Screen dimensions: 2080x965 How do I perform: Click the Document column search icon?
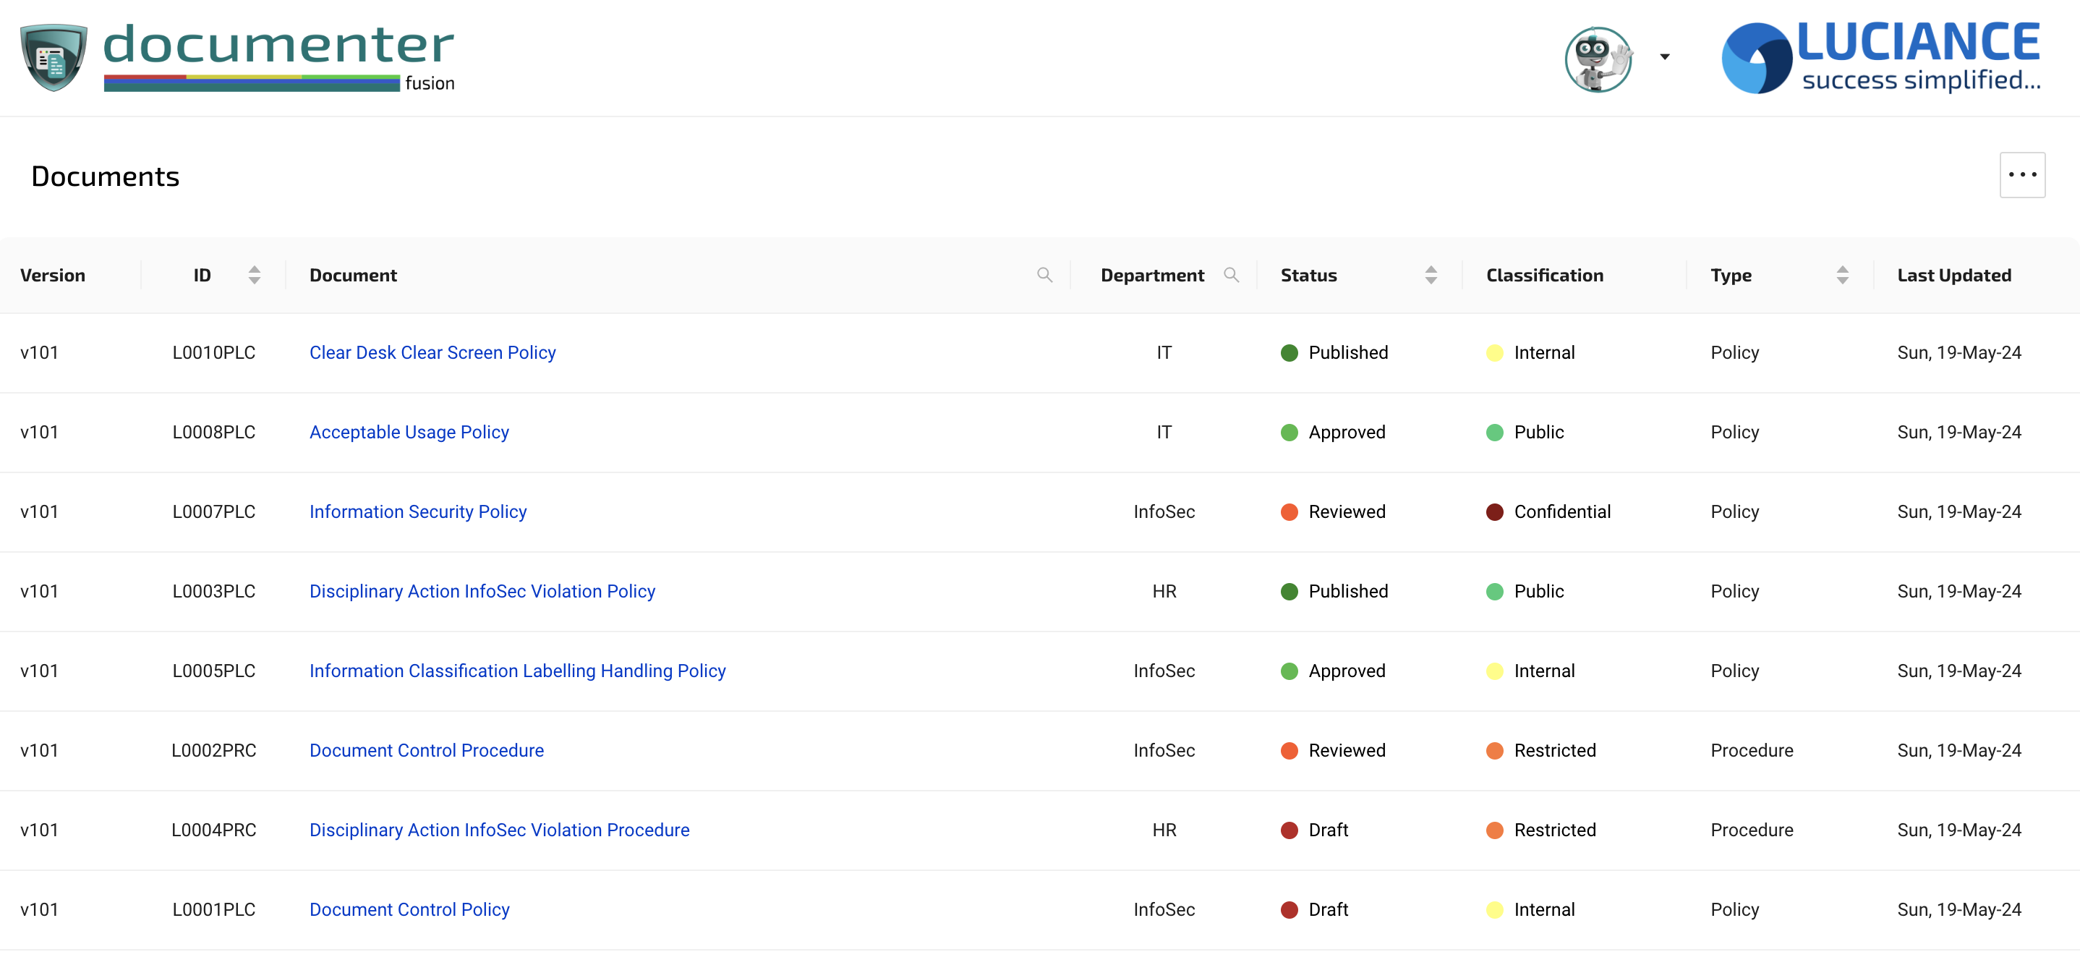1044,276
